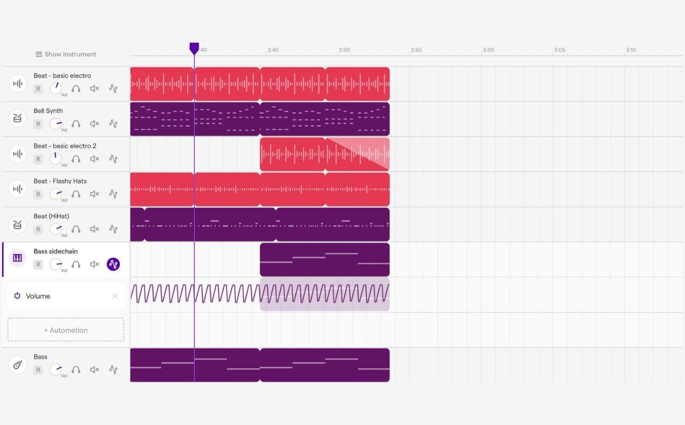This screenshot has height=425, width=685.
Task: Add a new automation lane
Action: (x=66, y=330)
